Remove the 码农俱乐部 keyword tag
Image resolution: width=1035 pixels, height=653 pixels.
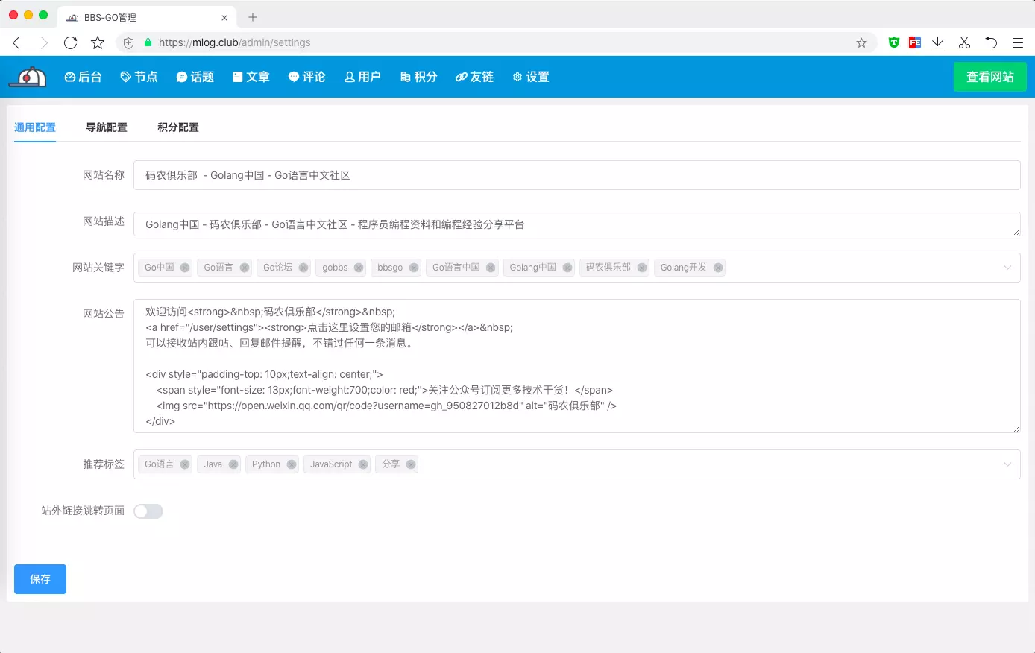642,268
